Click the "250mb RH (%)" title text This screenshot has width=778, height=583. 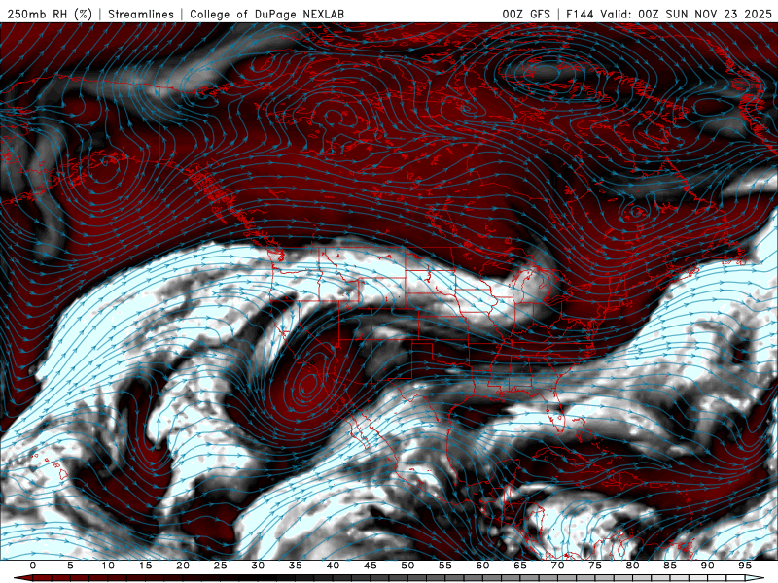tap(50, 14)
